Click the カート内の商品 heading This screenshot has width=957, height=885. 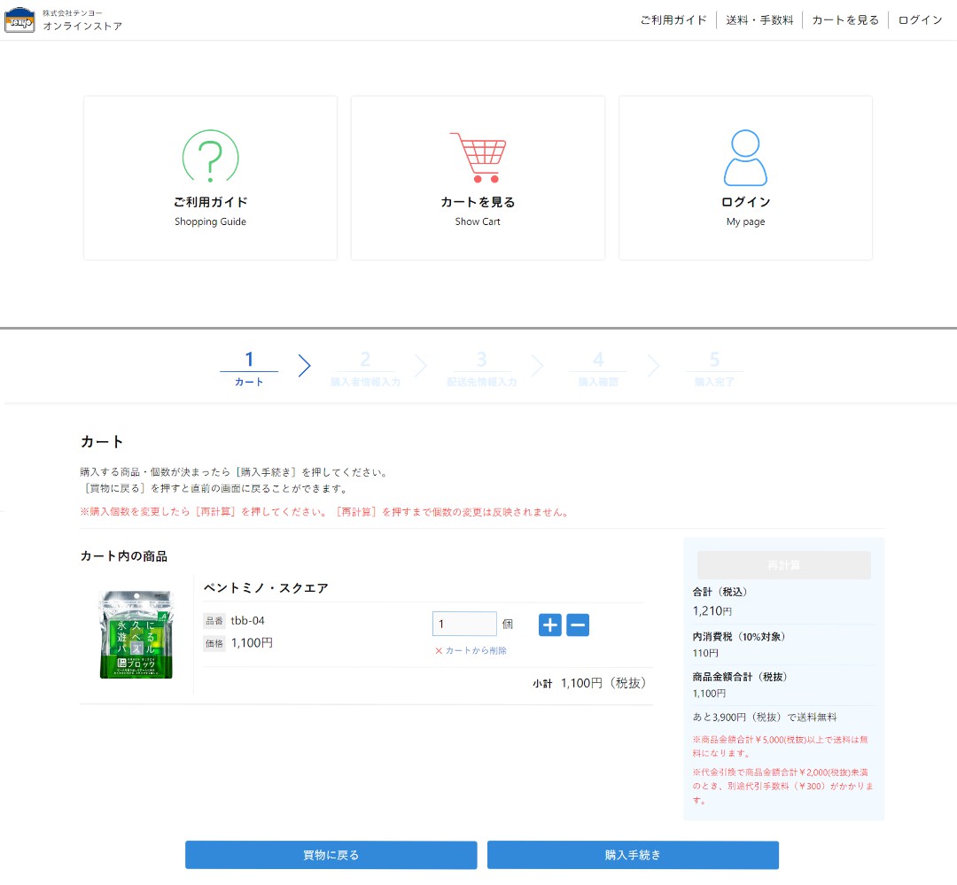pyautogui.click(x=124, y=556)
